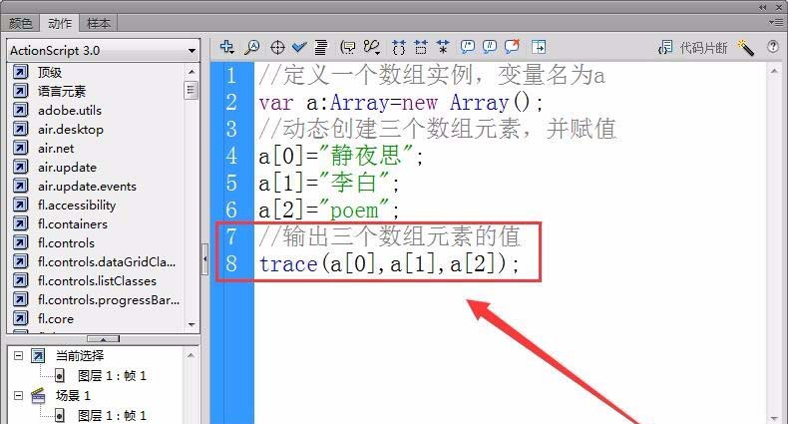Open the Debug options stethoscope menu
The image size is (788, 424).
372,47
